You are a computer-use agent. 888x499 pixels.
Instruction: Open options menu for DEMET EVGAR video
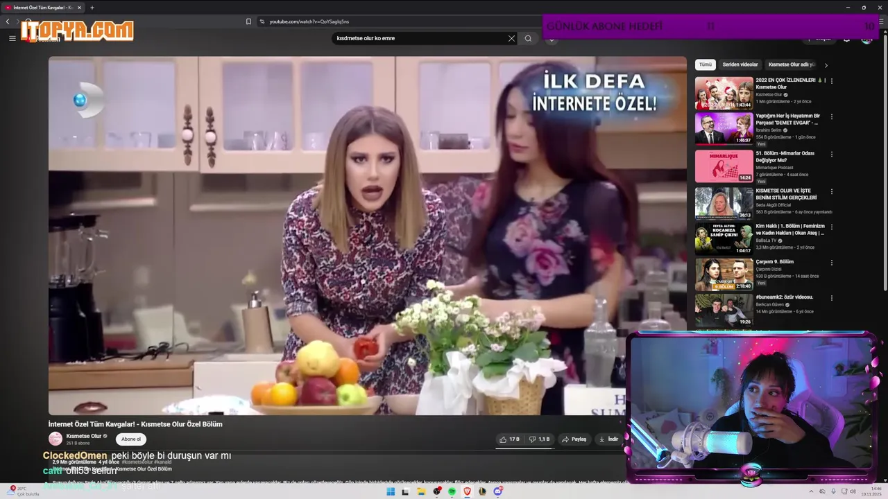832,116
